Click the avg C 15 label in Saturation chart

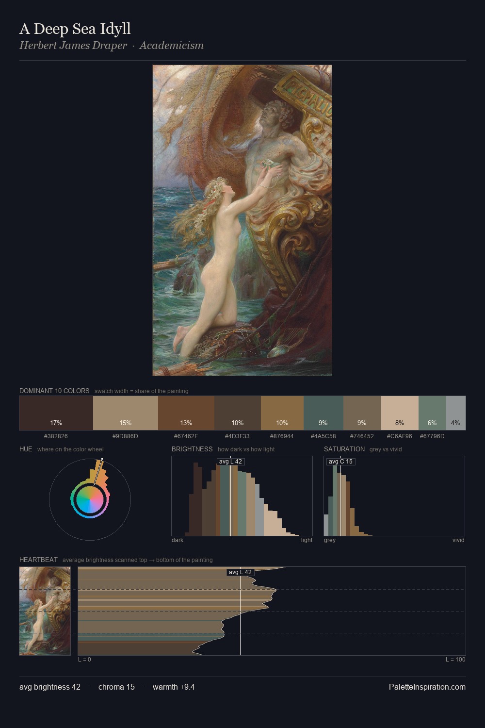pyautogui.click(x=340, y=462)
